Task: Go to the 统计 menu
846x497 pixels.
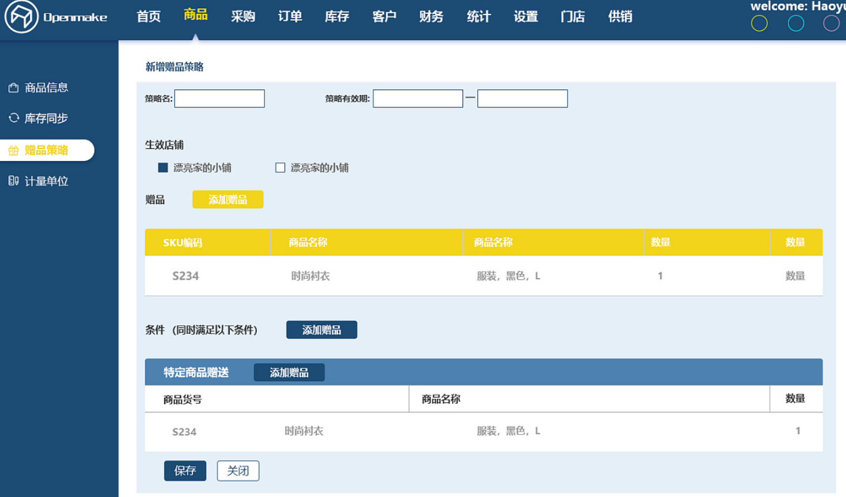Action: tap(479, 17)
